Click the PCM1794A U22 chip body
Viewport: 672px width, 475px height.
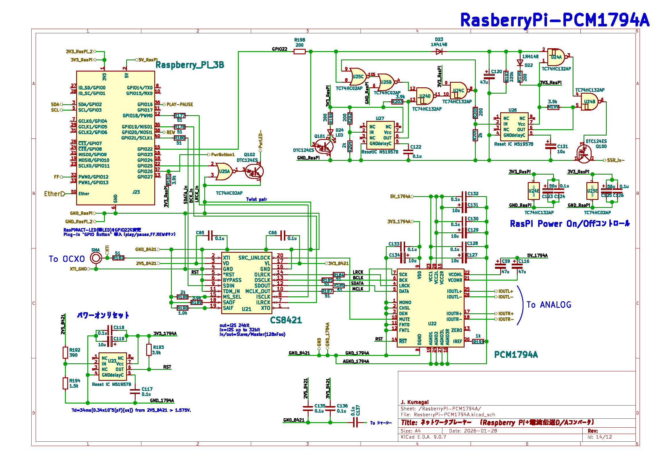click(430, 308)
